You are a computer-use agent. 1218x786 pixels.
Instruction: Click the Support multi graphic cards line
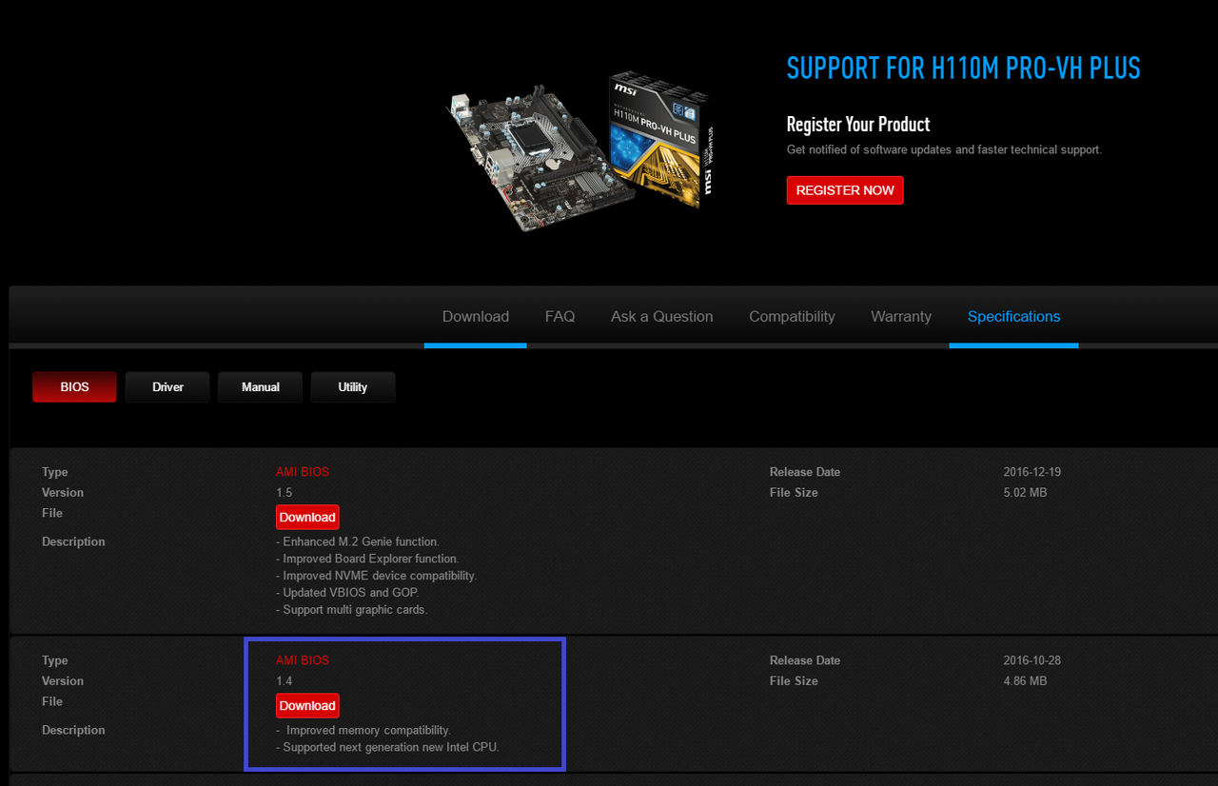coord(352,610)
